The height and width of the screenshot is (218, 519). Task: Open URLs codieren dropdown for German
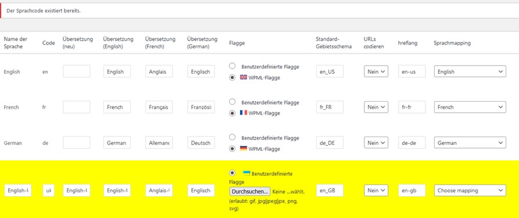(x=376, y=143)
